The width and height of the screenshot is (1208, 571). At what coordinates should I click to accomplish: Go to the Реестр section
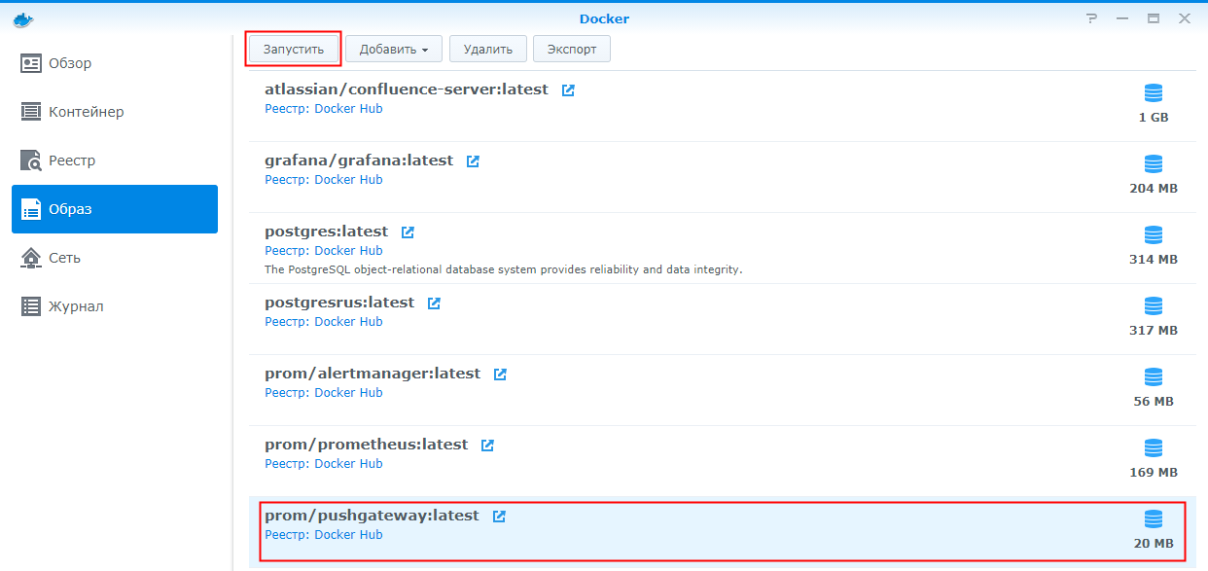pos(72,161)
